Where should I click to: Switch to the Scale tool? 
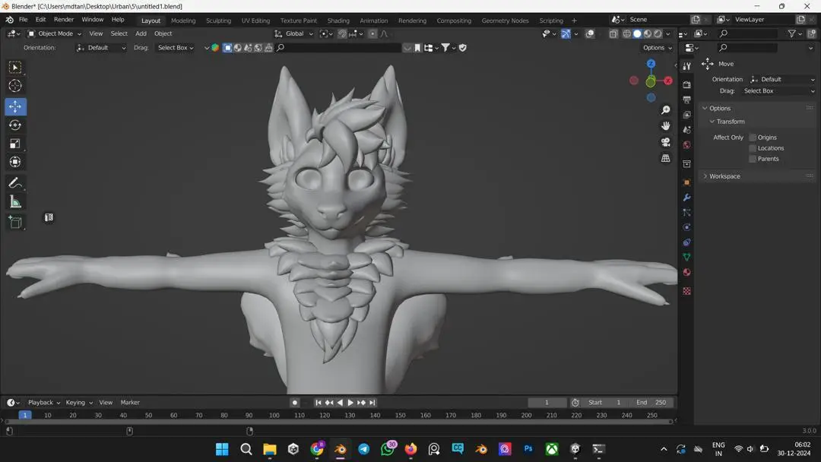[15, 143]
